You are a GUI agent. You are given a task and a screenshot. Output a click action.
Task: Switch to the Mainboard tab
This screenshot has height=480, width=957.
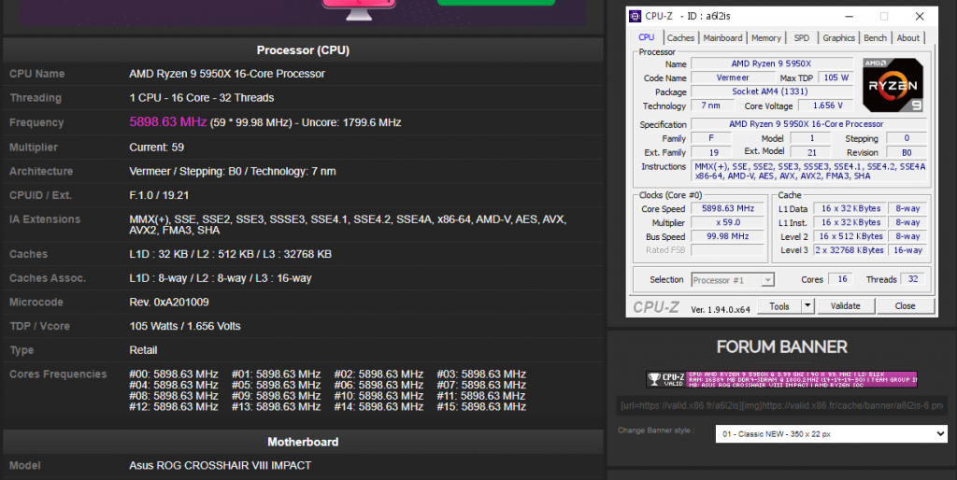(722, 37)
